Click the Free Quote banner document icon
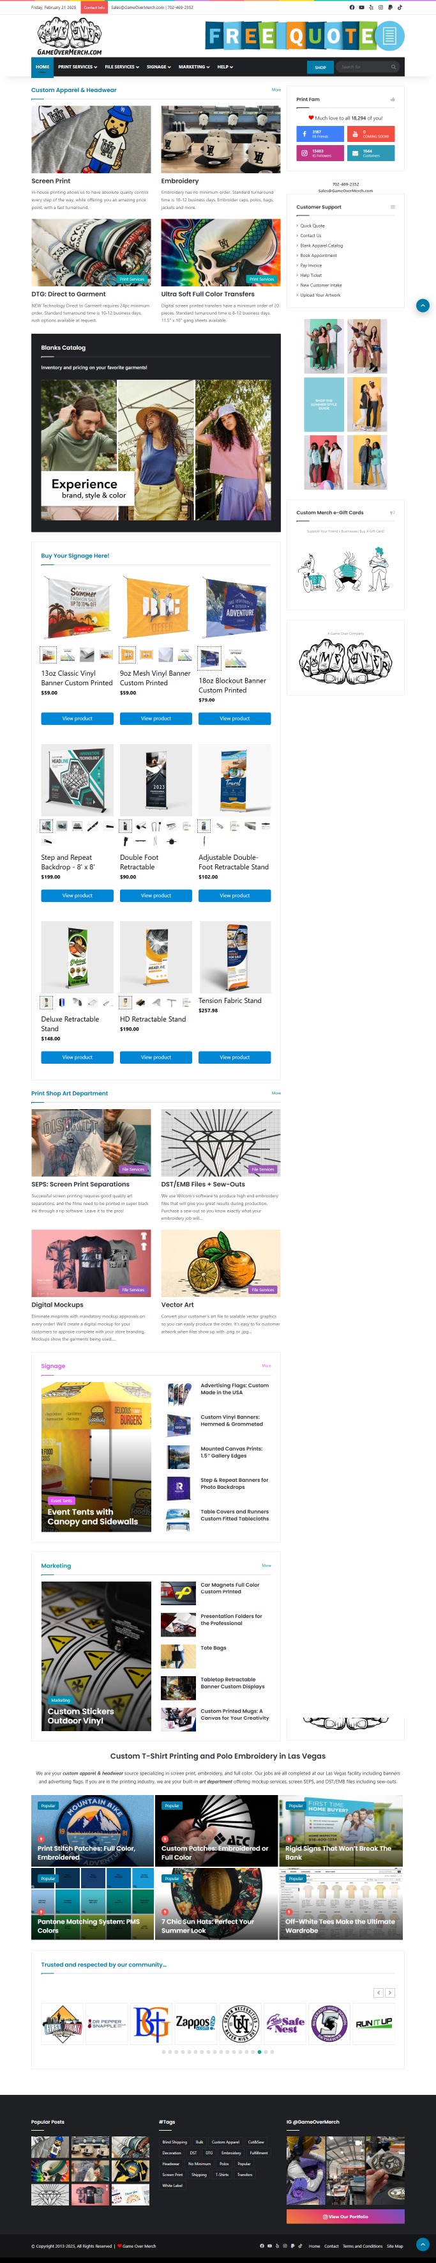436x2263 pixels. tap(389, 36)
